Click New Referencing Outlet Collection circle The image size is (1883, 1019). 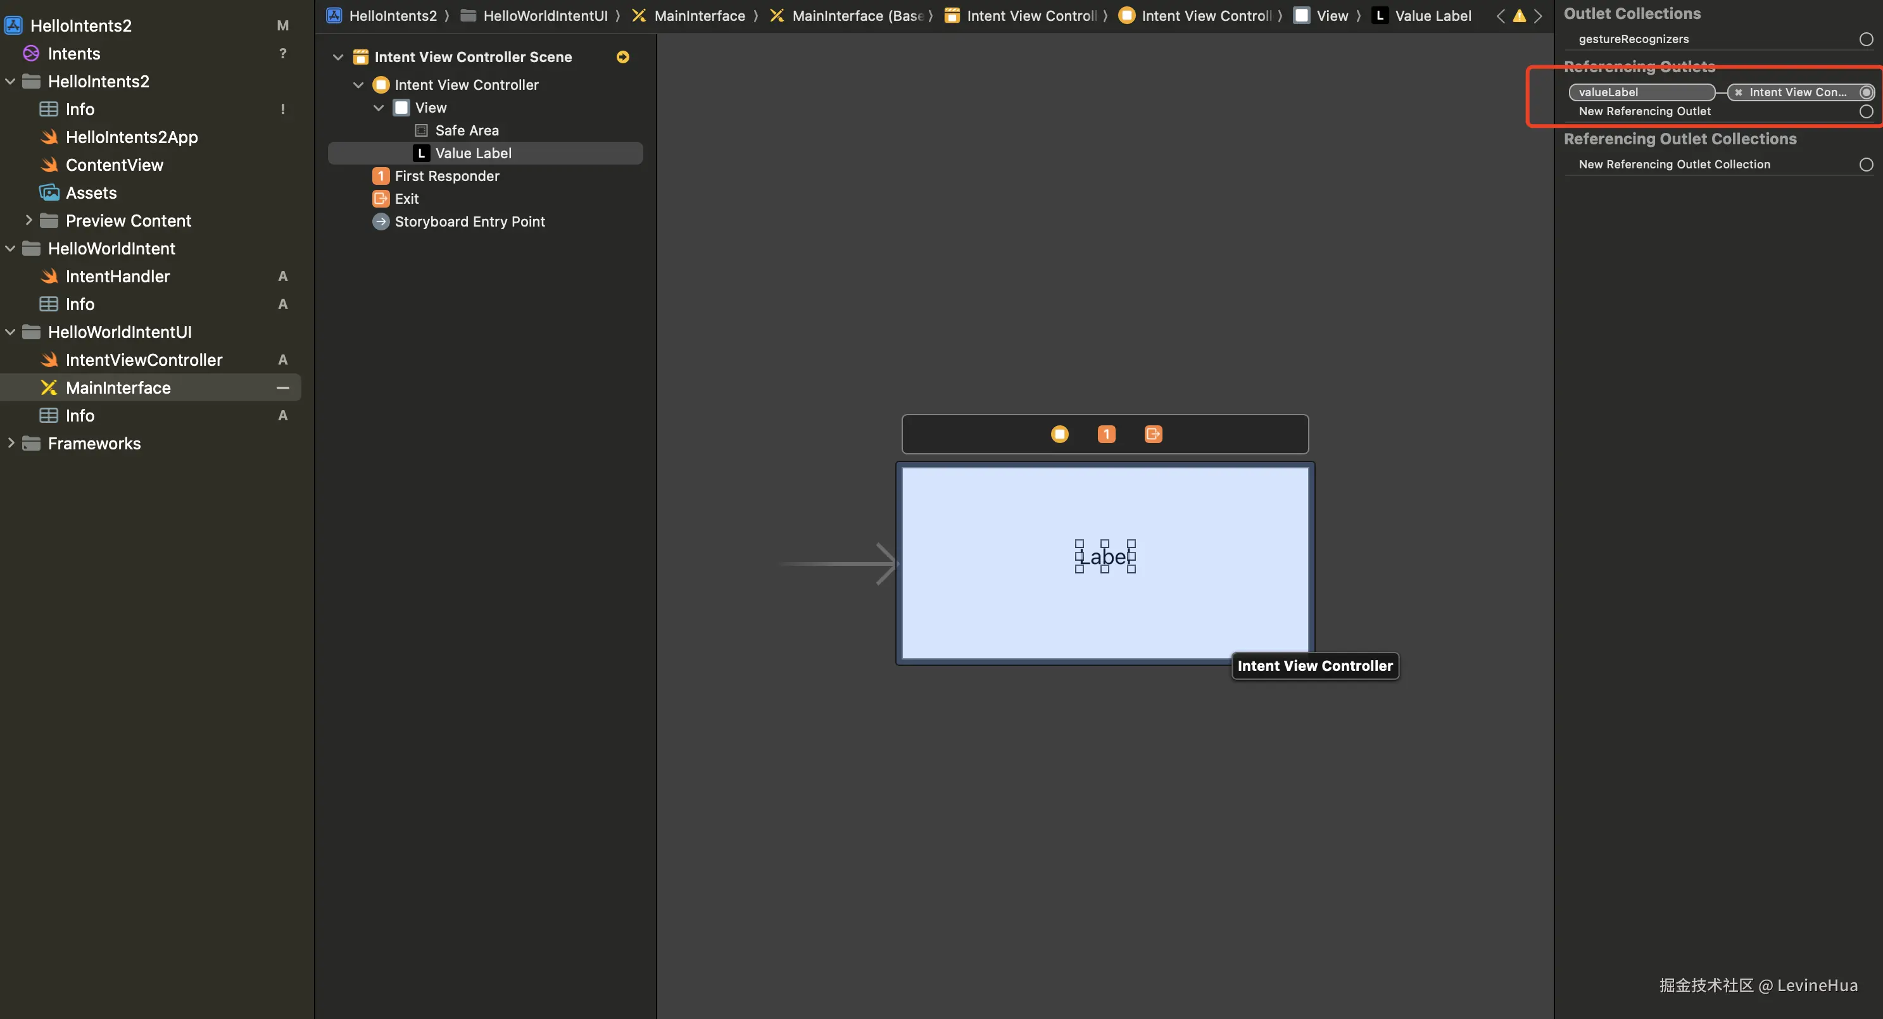(1865, 165)
